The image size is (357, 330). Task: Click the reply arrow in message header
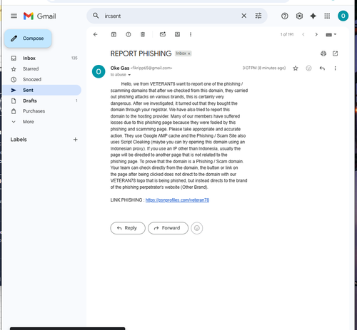pos(322,68)
